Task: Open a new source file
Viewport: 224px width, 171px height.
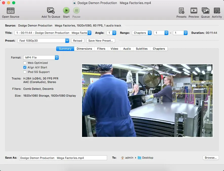Action: [x=10, y=11]
